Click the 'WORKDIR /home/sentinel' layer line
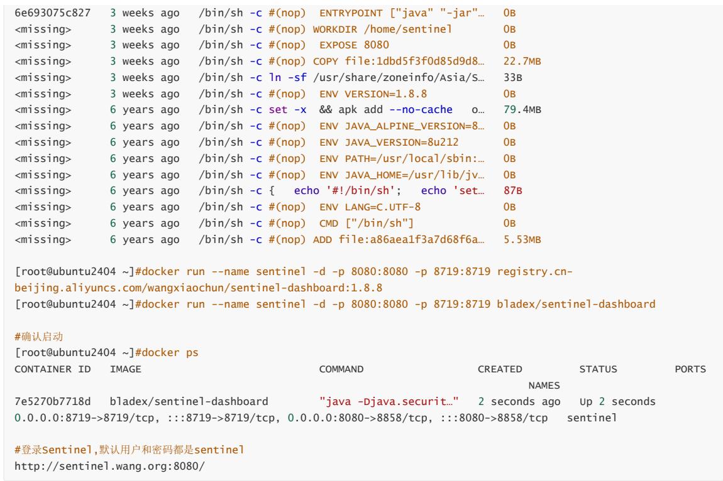Screen dimensions: 723x481 [382, 29]
